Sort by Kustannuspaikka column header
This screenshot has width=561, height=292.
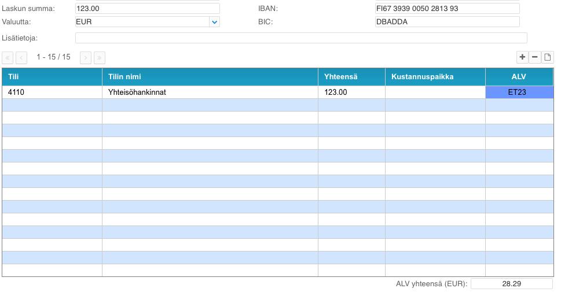[435, 77]
